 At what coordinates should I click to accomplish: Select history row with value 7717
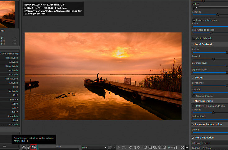coord(9,96)
